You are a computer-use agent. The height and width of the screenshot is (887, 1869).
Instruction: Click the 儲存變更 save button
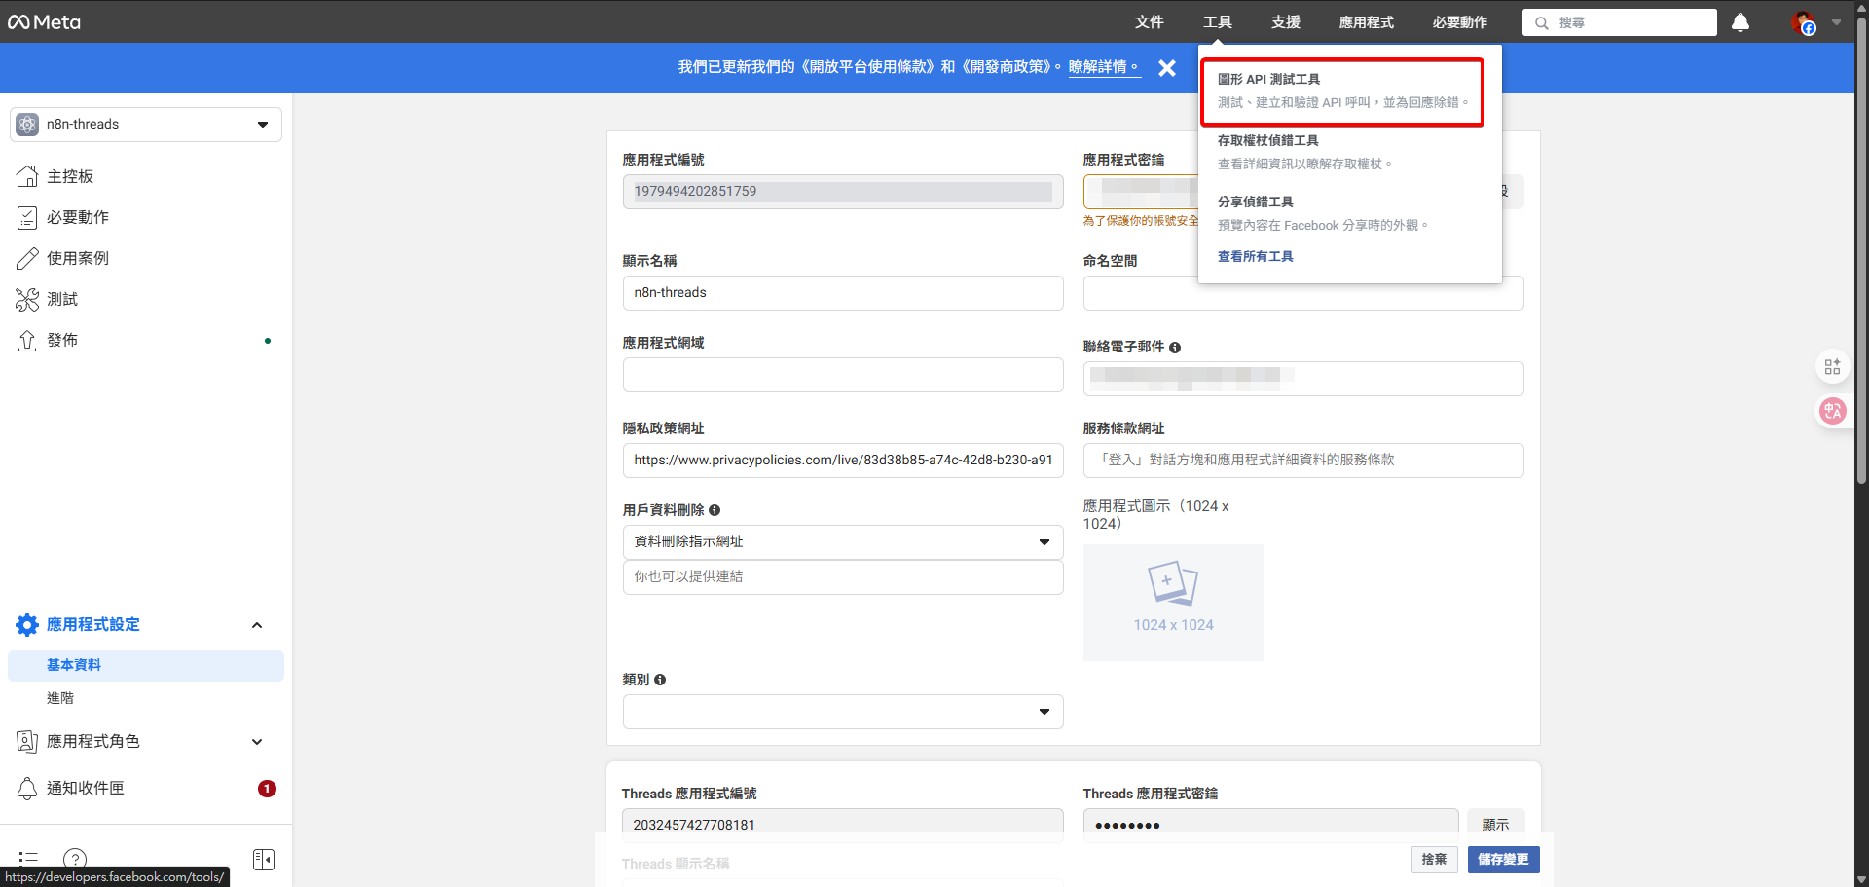click(x=1503, y=860)
